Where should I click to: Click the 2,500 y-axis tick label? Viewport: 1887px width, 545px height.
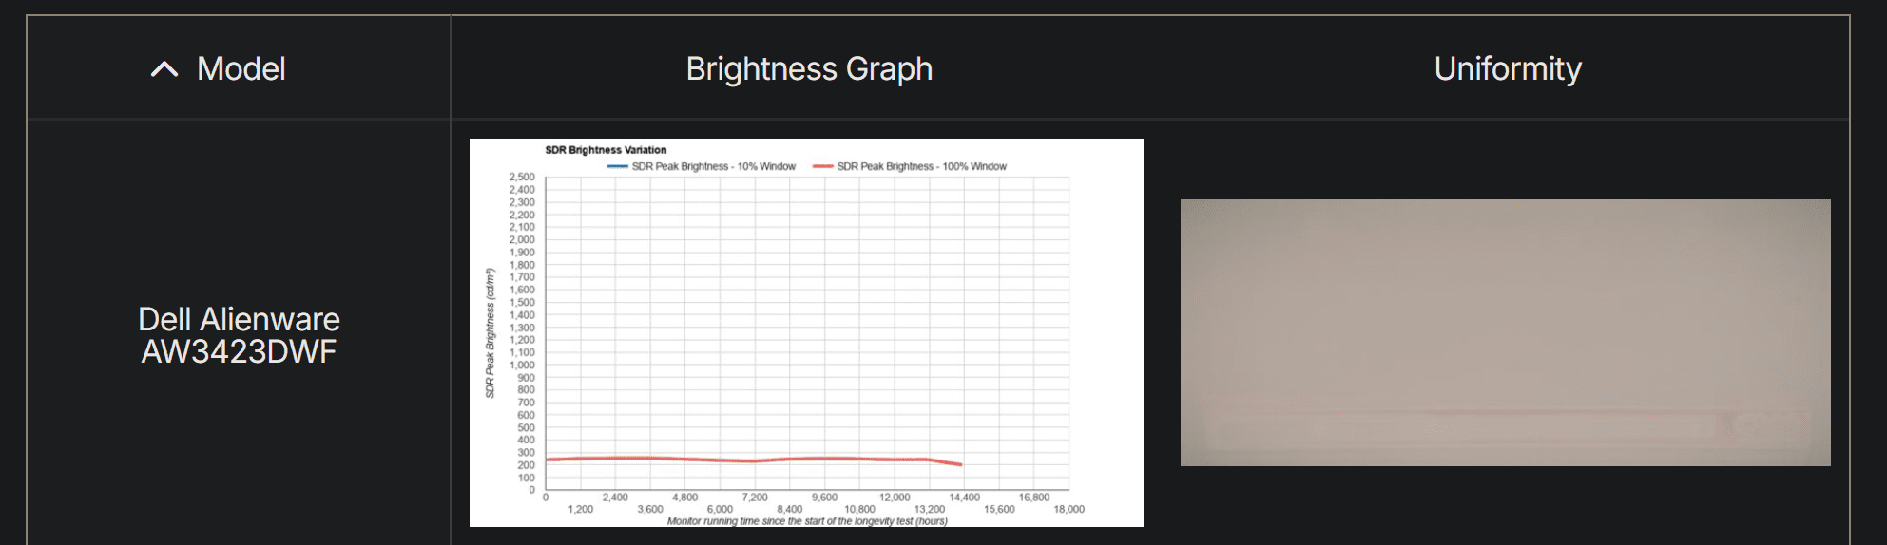522,177
